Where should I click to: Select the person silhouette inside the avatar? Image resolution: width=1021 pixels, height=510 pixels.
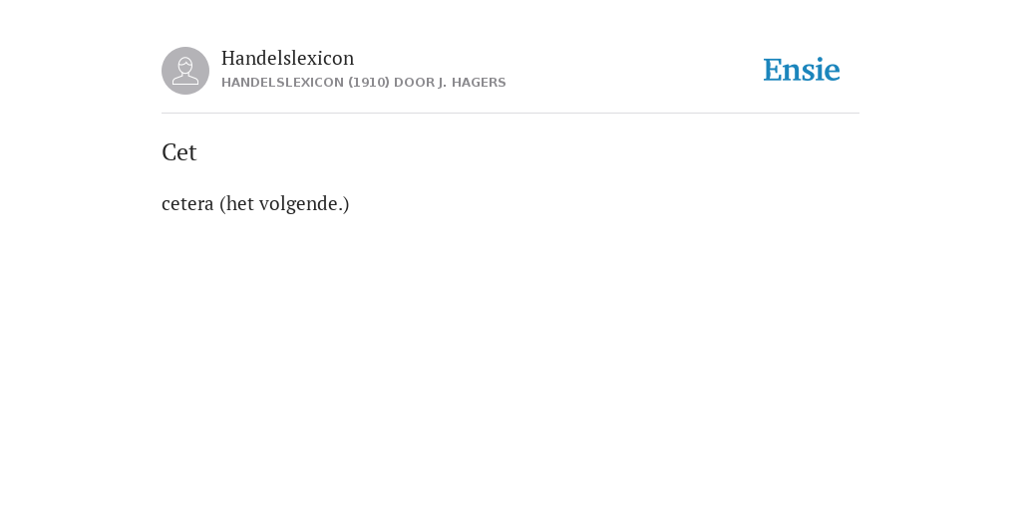(185, 71)
